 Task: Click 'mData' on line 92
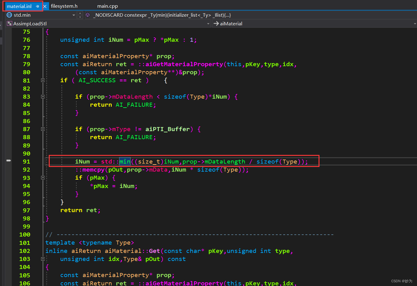158,170
